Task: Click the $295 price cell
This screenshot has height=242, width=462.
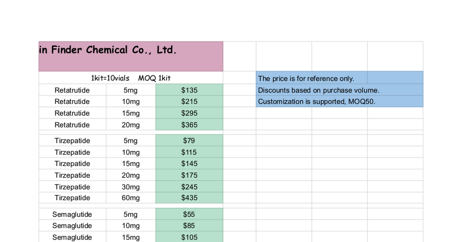Action: [189, 113]
